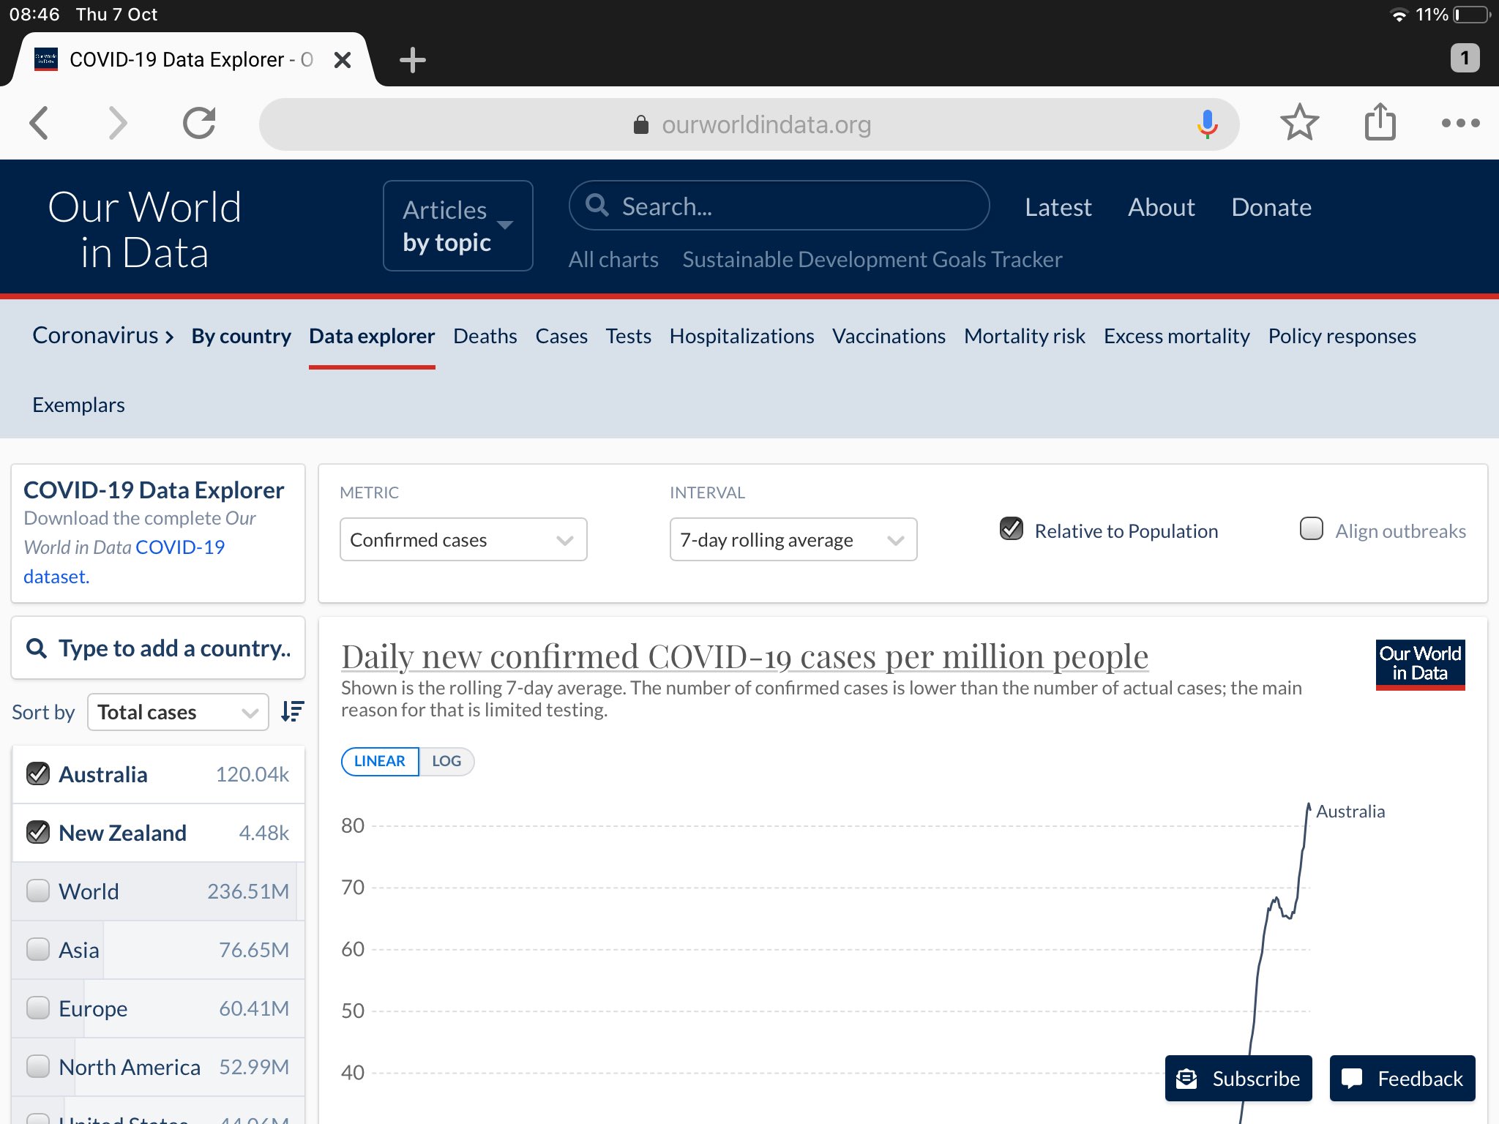Open the share sheet icon
The image size is (1499, 1124).
point(1380,121)
